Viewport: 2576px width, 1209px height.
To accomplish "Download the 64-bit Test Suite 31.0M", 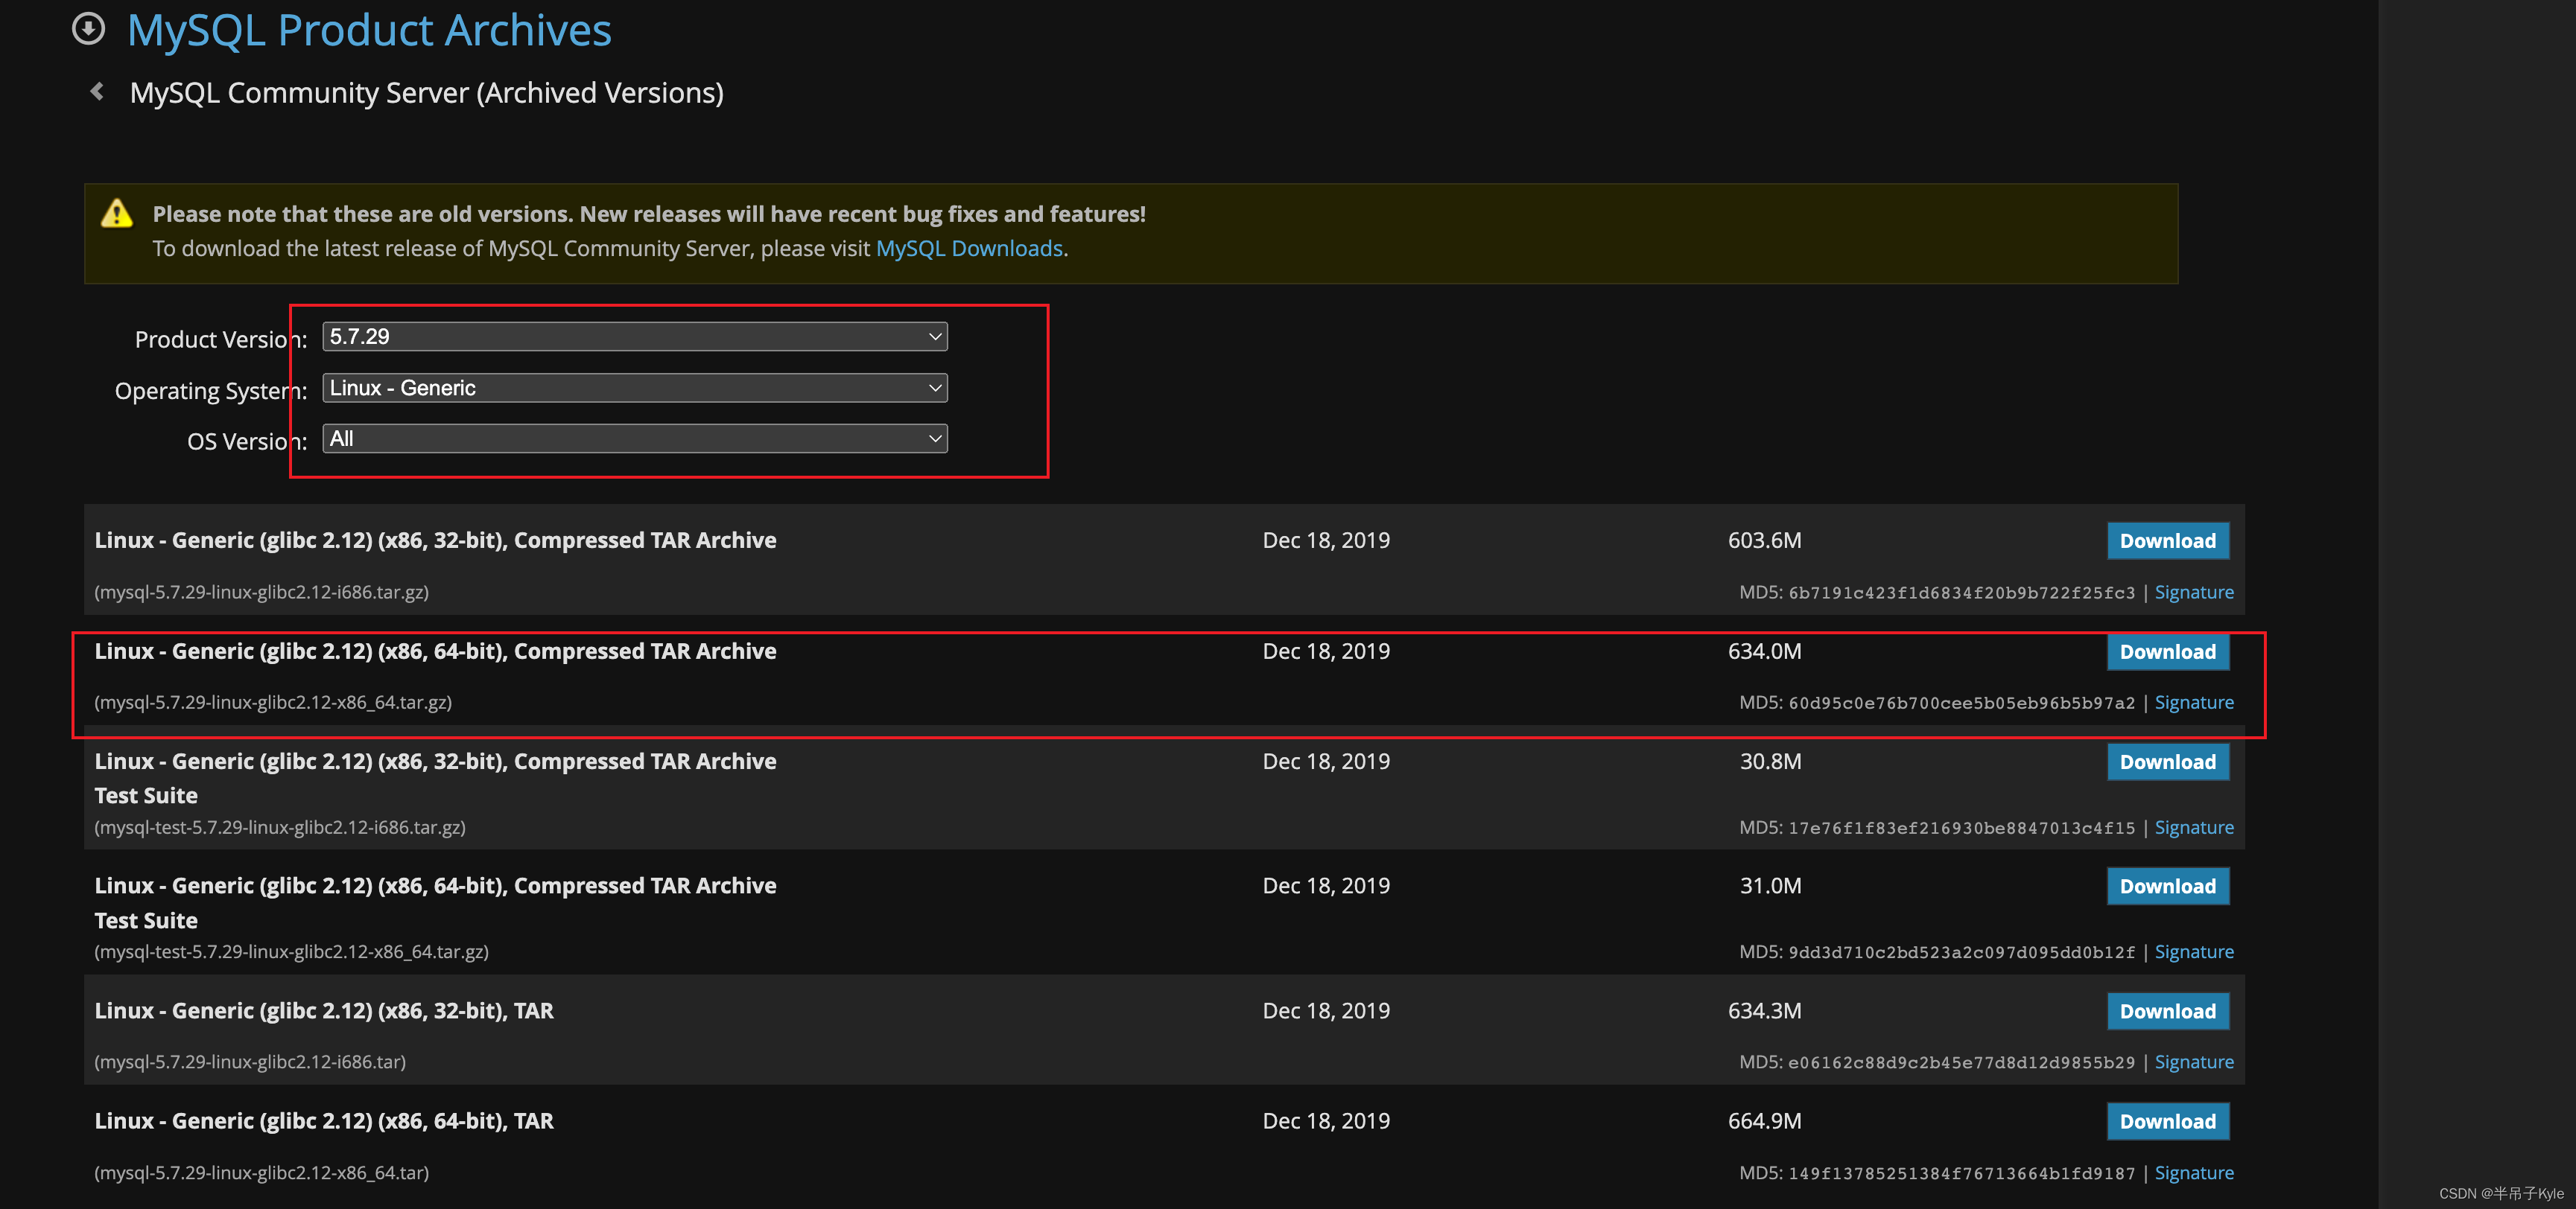I will (x=2167, y=886).
